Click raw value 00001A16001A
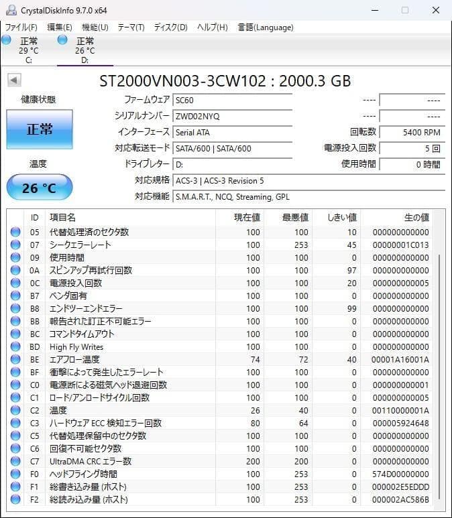The width and height of the screenshot is (452, 518). [x=400, y=359]
